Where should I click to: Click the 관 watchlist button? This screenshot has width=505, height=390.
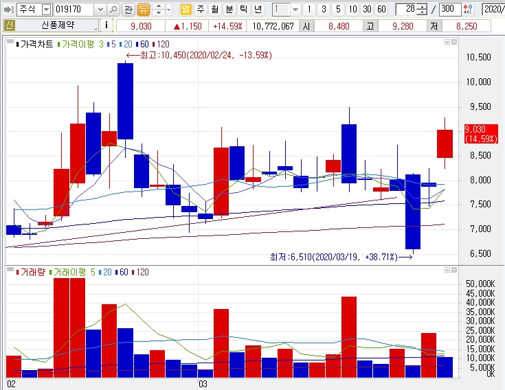click(128, 10)
